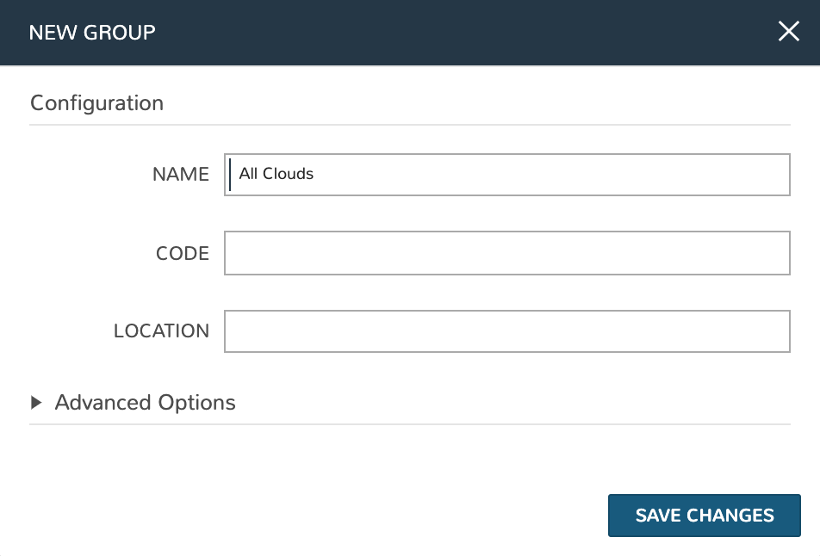Screen dimensions: 820x556
Task: Focus the NAME input field
Action: 506,175
